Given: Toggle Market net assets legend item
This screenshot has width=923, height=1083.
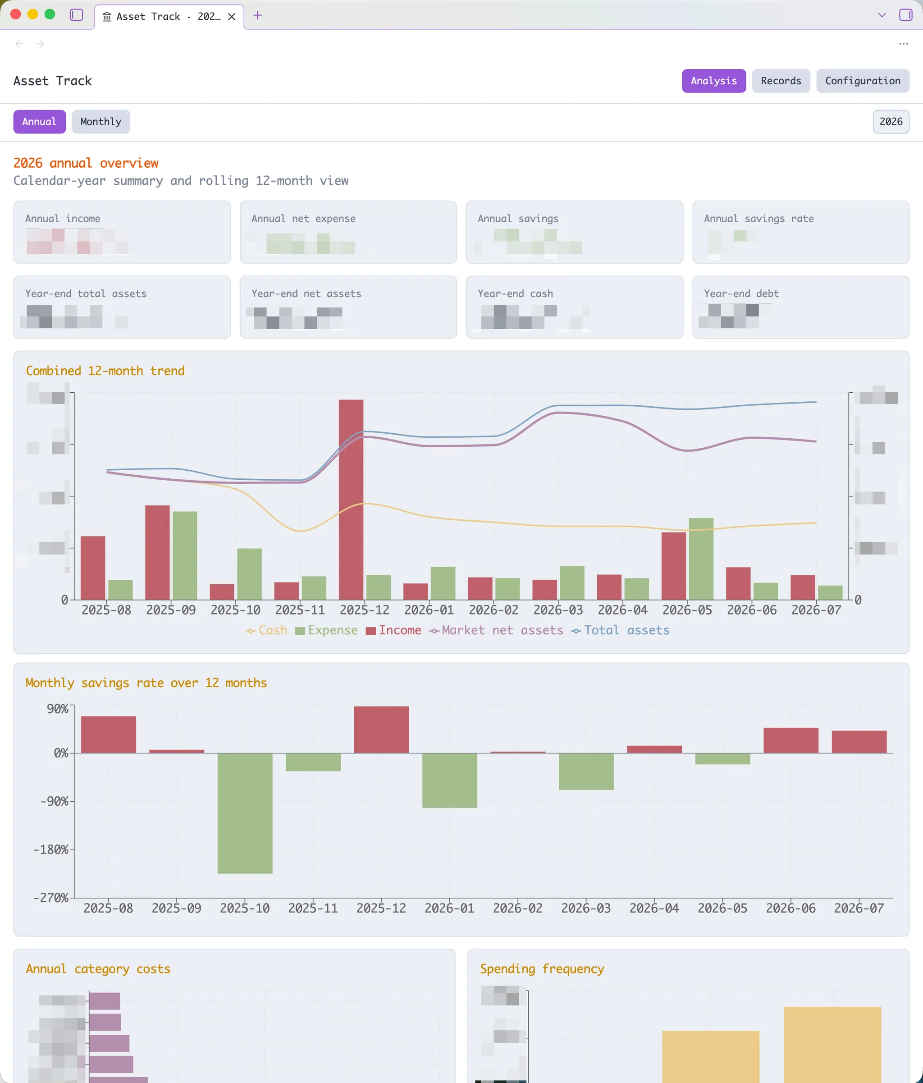Looking at the screenshot, I should 496,630.
